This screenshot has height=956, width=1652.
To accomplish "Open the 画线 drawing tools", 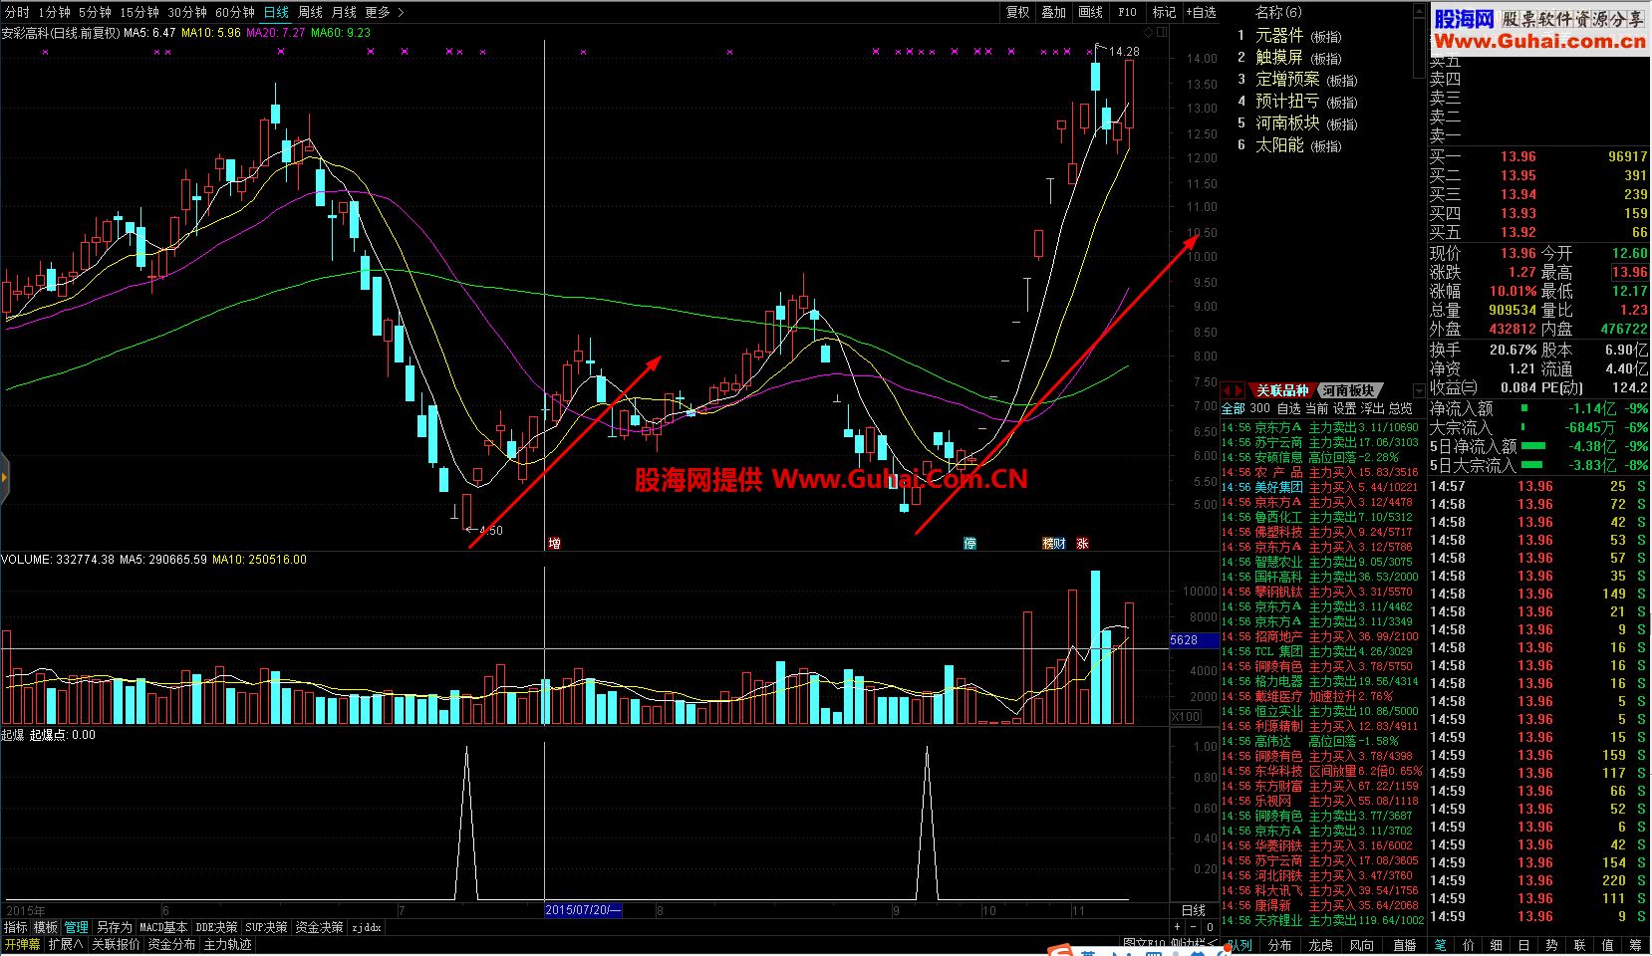I will point(1091,12).
